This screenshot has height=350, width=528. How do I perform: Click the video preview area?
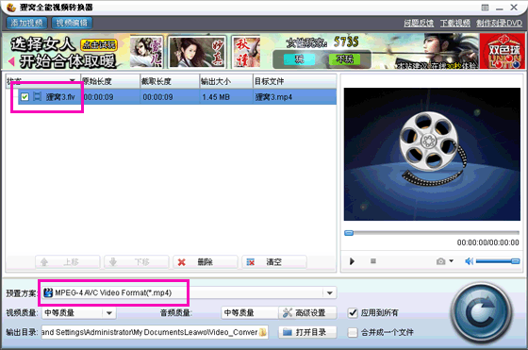(432, 155)
